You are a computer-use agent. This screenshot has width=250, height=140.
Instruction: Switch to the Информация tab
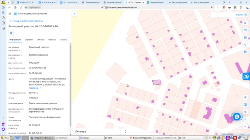[15, 40]
